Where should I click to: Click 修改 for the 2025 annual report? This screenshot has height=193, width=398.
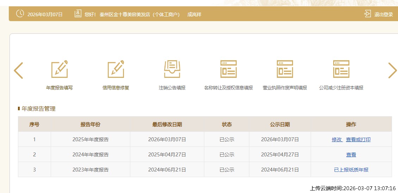337,139
